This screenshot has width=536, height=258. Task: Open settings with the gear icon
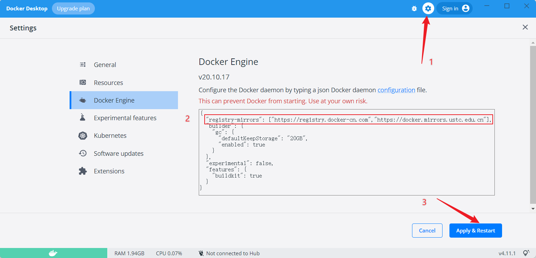(x=428, y=8)
